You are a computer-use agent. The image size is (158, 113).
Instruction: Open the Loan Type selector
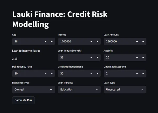[125, 90]
